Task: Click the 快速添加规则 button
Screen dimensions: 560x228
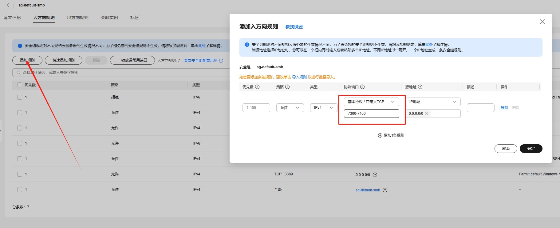Action: pos(64,60)
